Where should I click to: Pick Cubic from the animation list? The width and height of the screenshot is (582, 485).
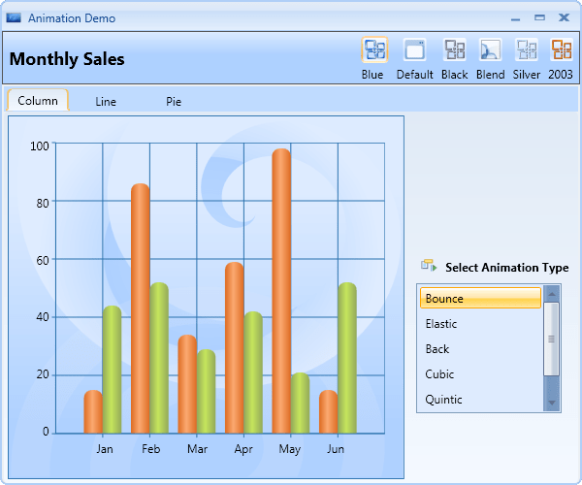click(x=481, y=374)
